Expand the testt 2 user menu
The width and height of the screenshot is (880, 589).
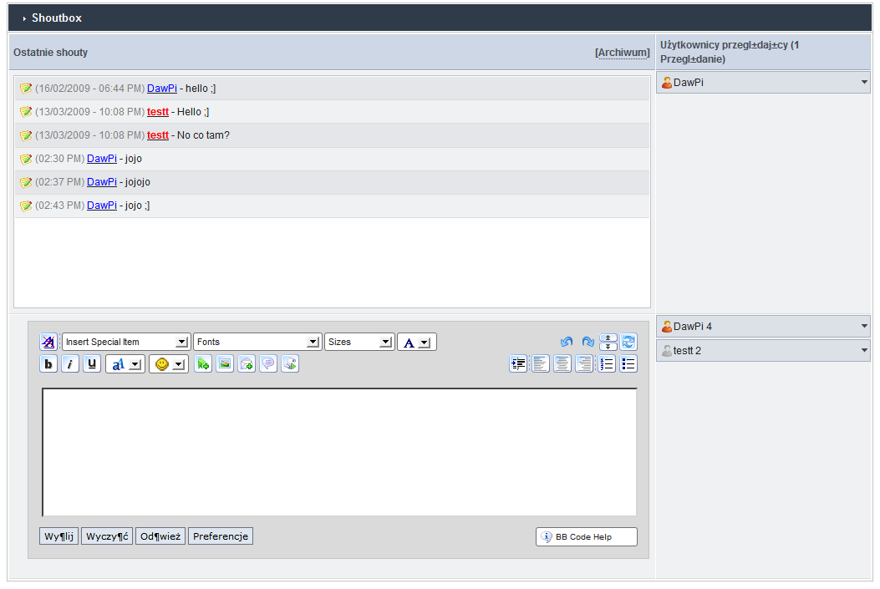(x=863, y=351)
